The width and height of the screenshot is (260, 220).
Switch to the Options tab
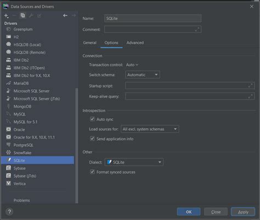[111, 43]
